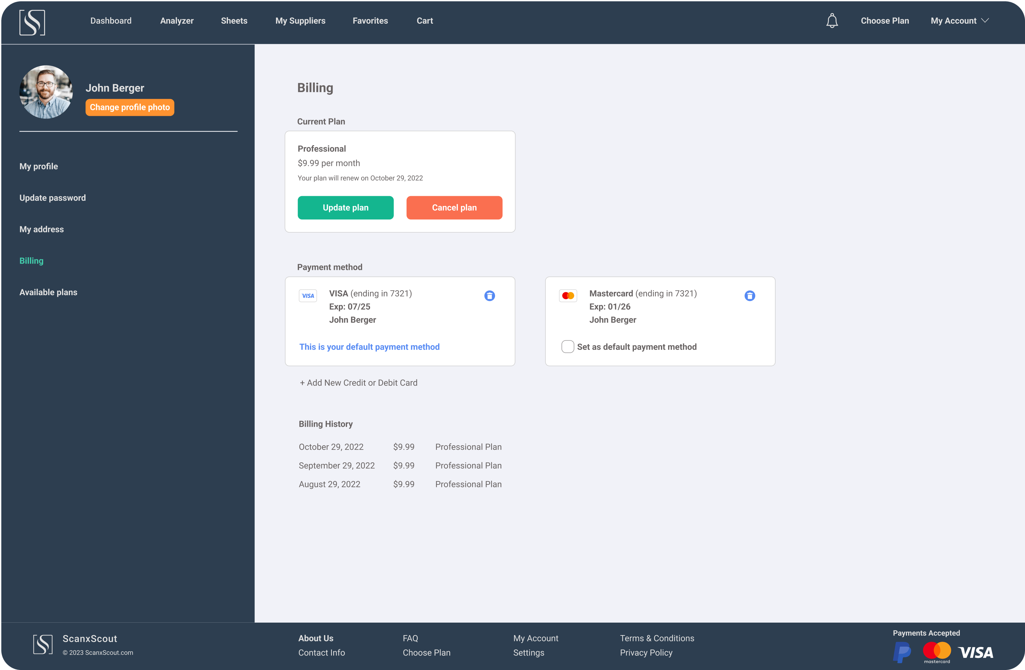1025x670 pixels.
Task: Click Change profile photo button
Action: click(130, 107)
